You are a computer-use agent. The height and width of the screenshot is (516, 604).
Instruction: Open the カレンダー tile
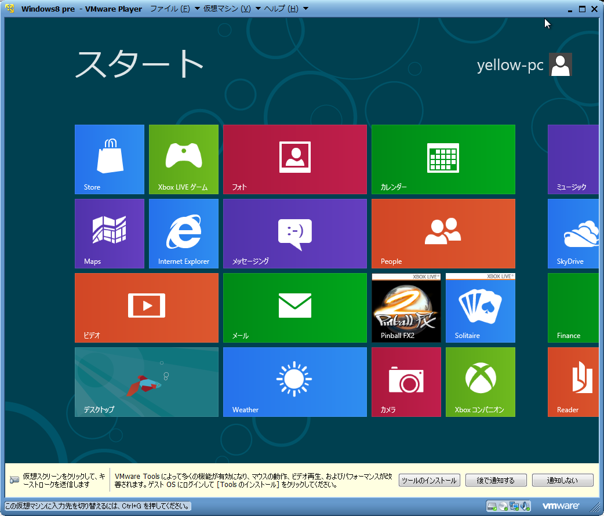[443, 159]
